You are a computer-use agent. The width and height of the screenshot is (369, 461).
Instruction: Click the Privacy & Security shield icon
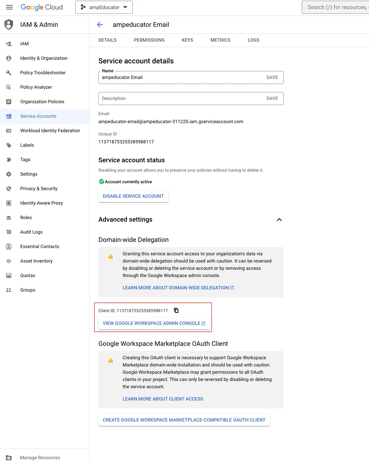(x=9, y=189)
